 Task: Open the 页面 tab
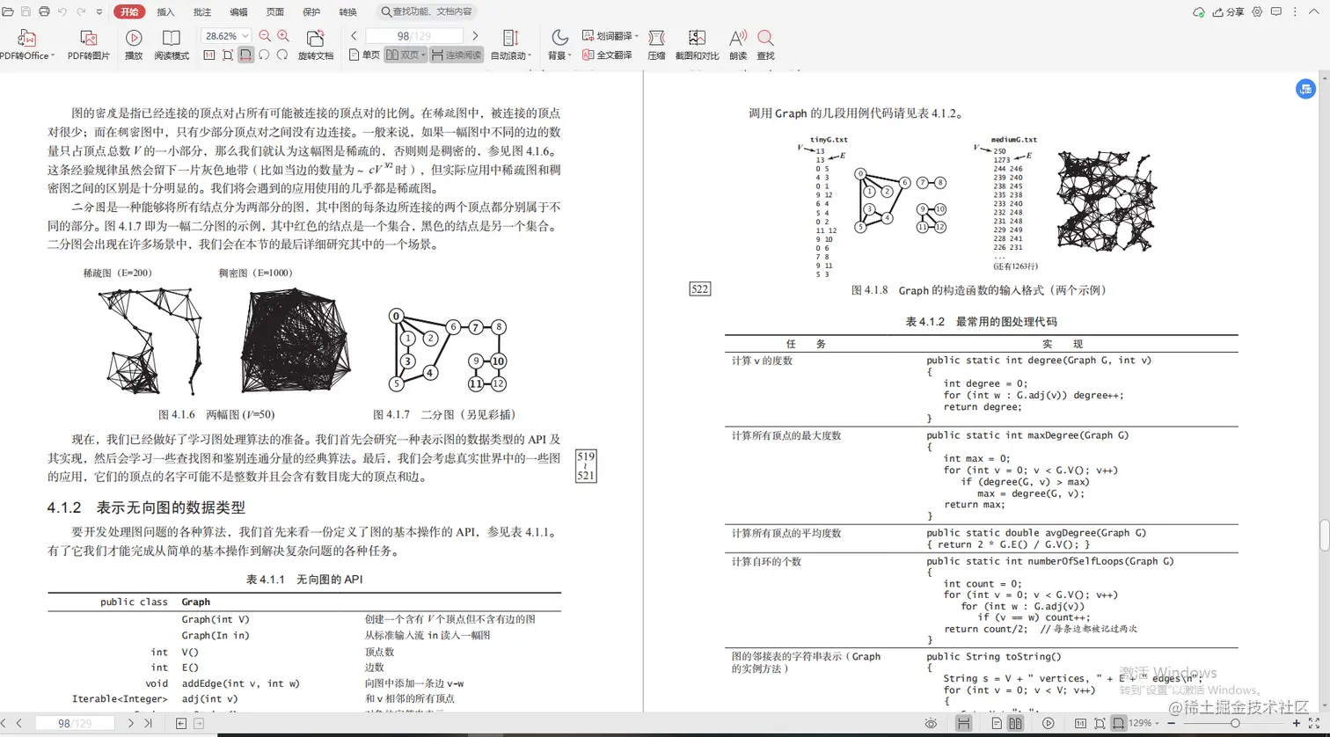pos(275,12)
